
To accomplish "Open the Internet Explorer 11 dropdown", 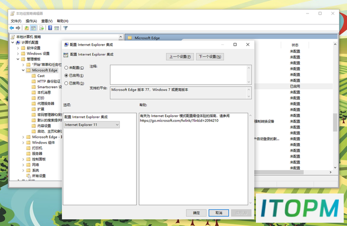I will 92,125.
